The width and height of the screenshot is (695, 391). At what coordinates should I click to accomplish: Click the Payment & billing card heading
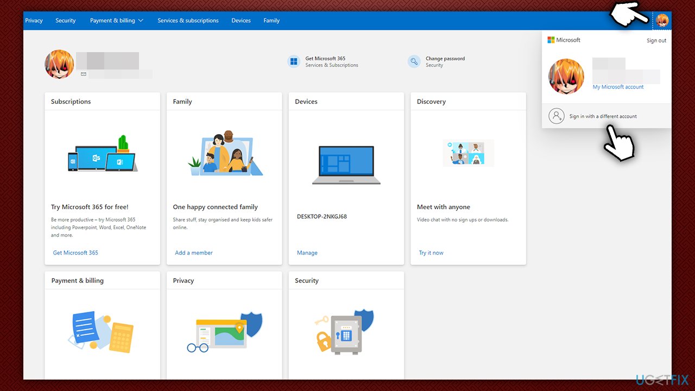pyautogui.click(x=78, y=281)
